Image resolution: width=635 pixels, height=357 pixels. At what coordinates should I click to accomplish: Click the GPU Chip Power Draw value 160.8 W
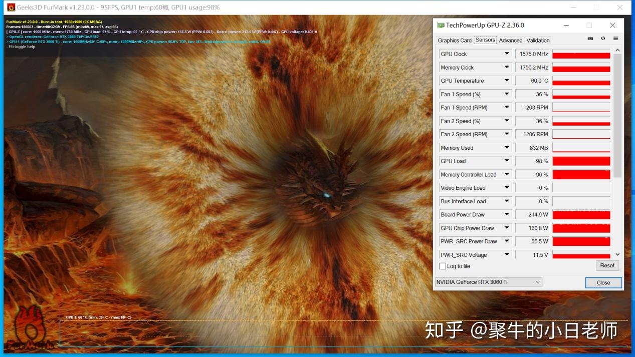(x=533, y=228)
